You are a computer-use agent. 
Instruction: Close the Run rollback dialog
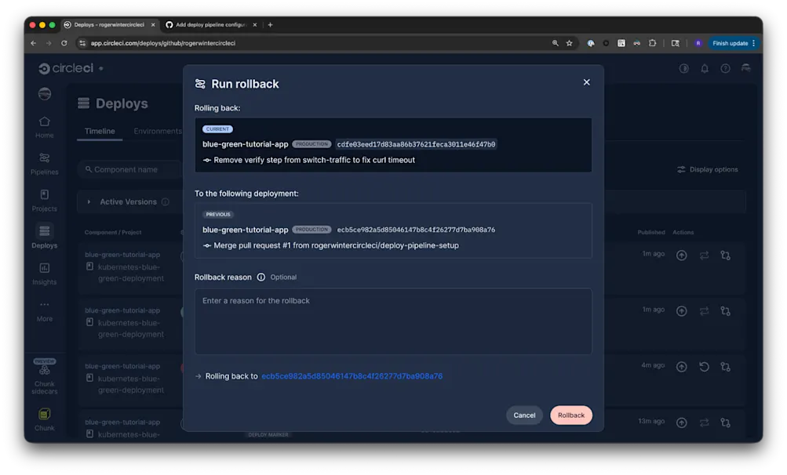coord(586,82)
